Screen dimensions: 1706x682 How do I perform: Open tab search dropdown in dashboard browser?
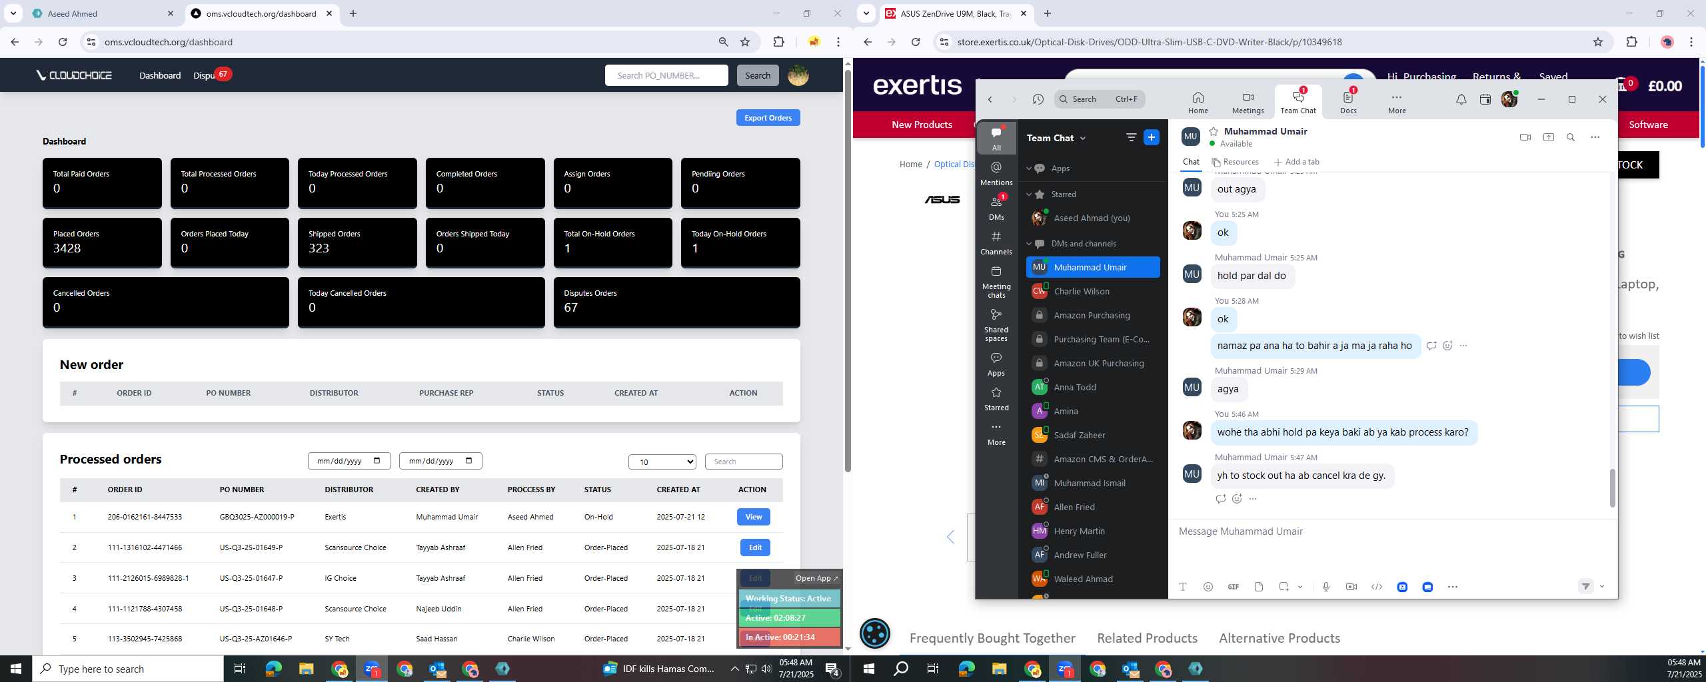tap(13, 13)
